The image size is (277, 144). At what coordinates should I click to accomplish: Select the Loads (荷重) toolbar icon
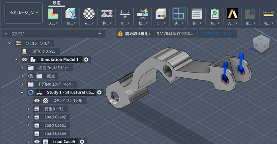tap(125, 14)
